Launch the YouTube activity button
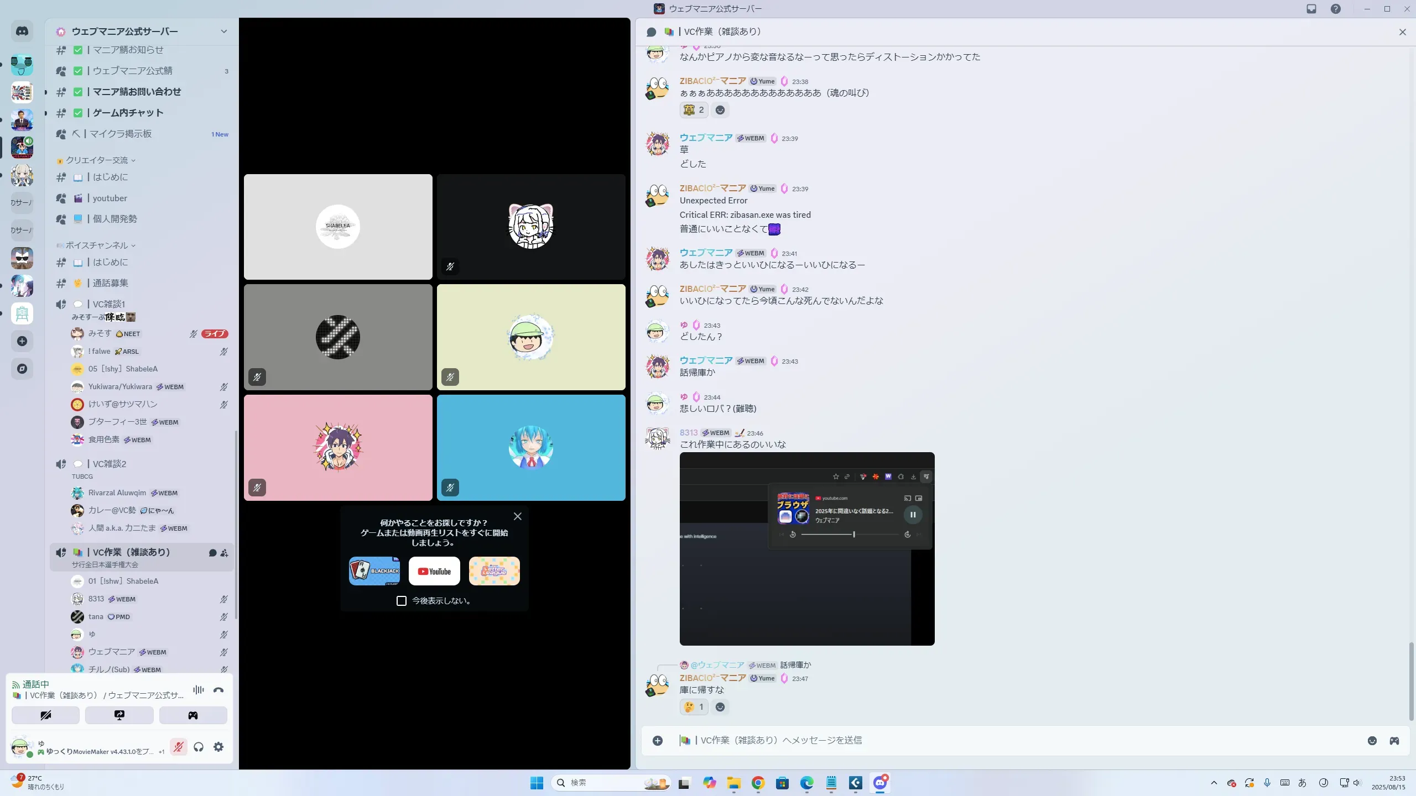 [434, 571]
